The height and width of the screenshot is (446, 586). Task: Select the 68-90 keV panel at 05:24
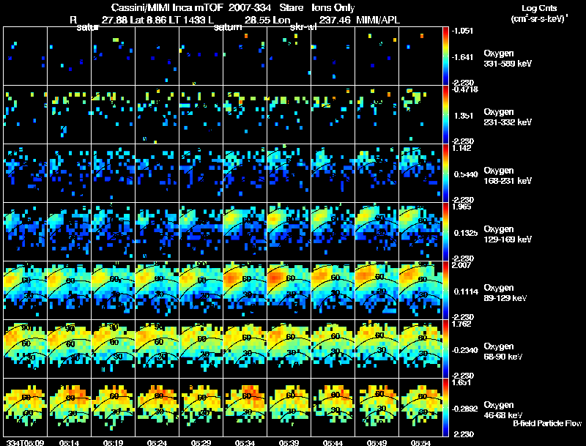tap(157, 349)
